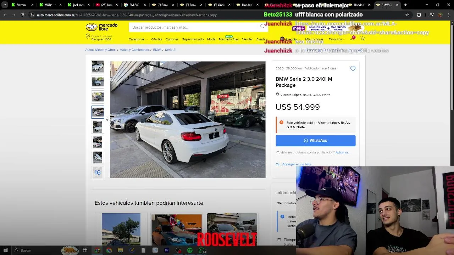The height and width of the screenshot is (255, 454).
Task: Open Windows Start menu
Action: pyautogui.click(x=5, y=250)
